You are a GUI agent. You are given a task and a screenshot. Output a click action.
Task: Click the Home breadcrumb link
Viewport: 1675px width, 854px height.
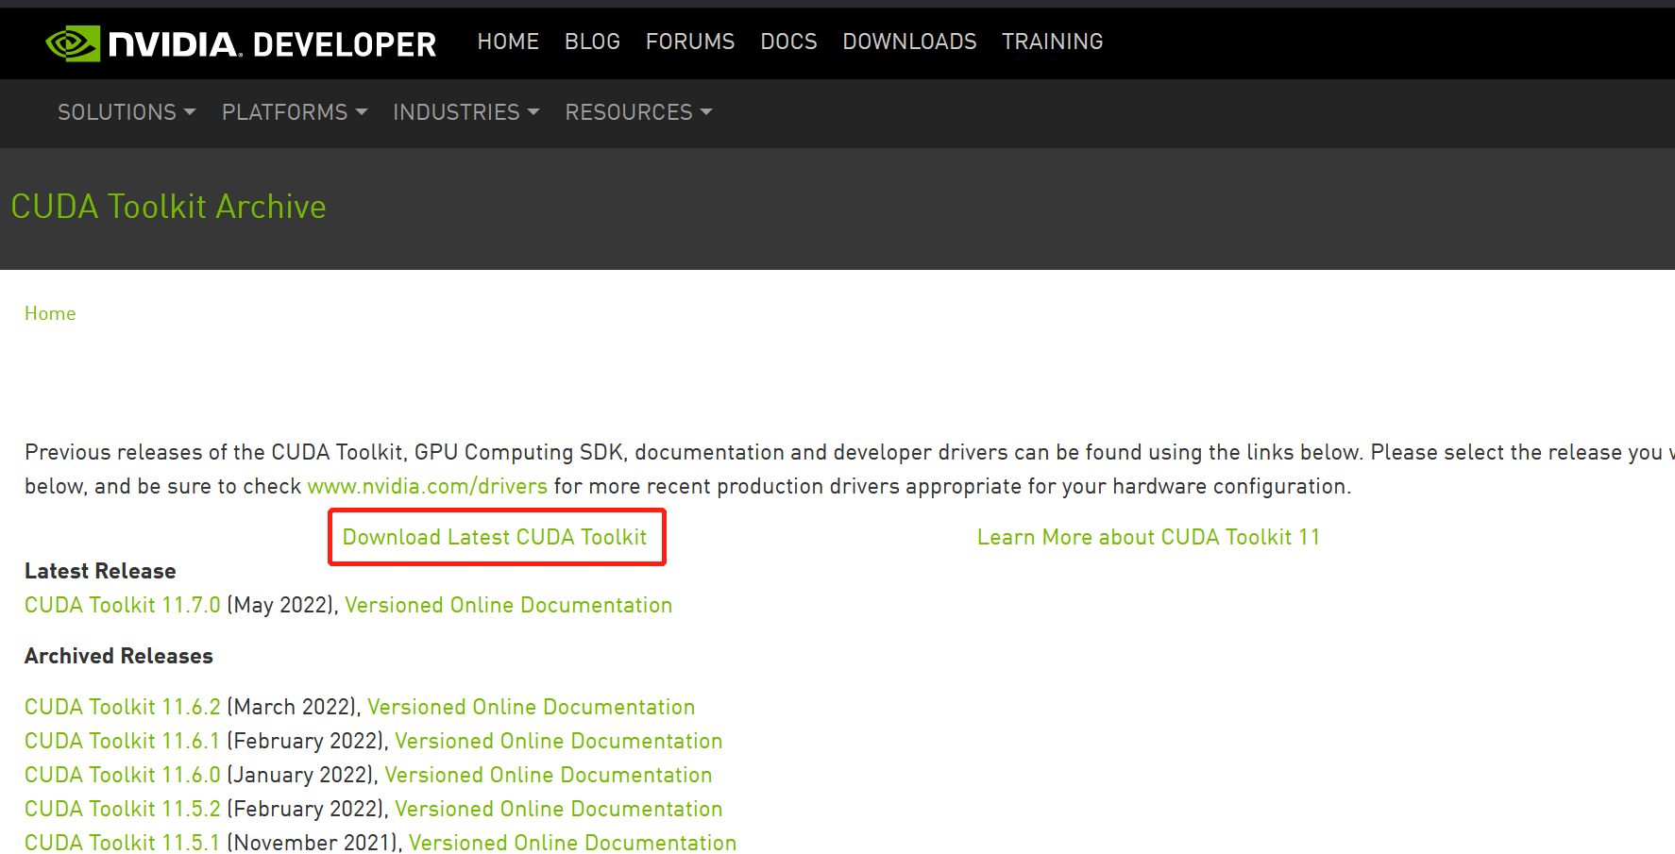[50, 313]
